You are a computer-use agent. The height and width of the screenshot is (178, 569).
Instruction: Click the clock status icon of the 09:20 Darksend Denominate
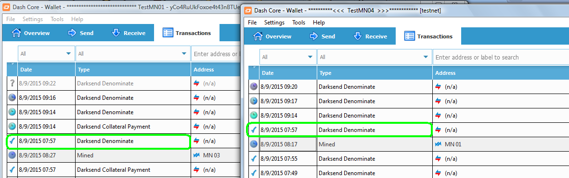(x=254, y=86)
